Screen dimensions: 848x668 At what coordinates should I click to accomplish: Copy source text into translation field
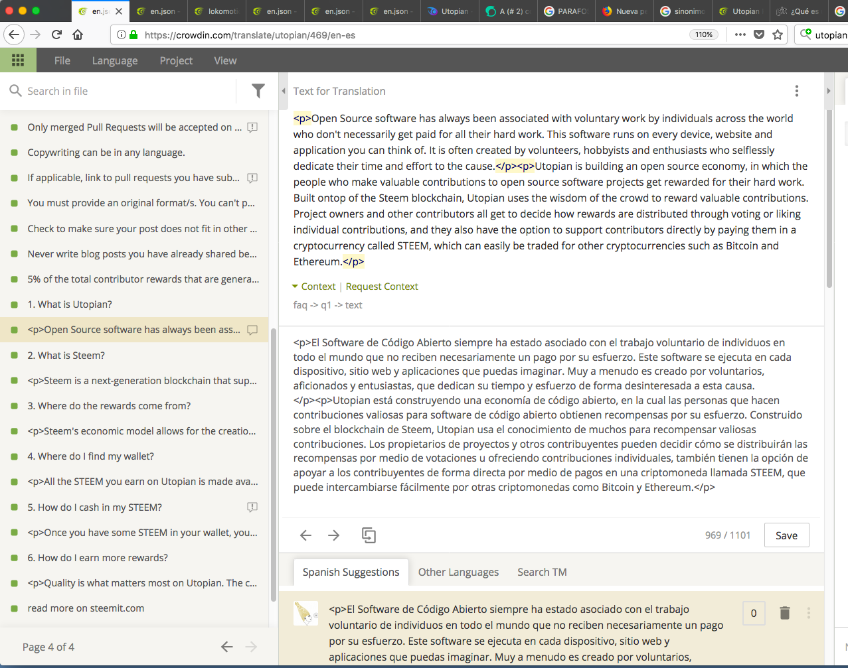coord(369,535)
